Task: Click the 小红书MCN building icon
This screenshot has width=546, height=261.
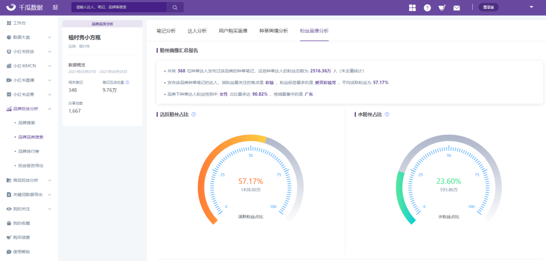Action: pyautogui.click(x=9, y=66)
